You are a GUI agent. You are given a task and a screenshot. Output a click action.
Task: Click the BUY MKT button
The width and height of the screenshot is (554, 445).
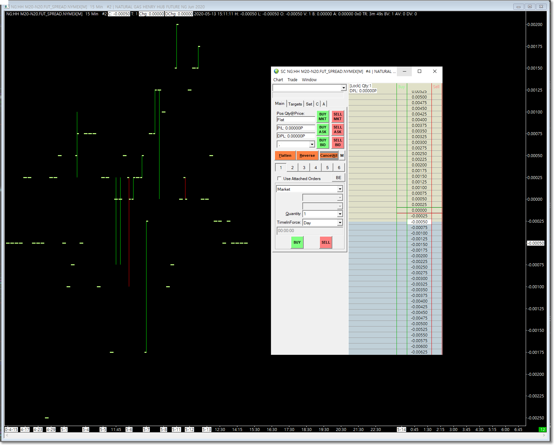tap(323, 116)
